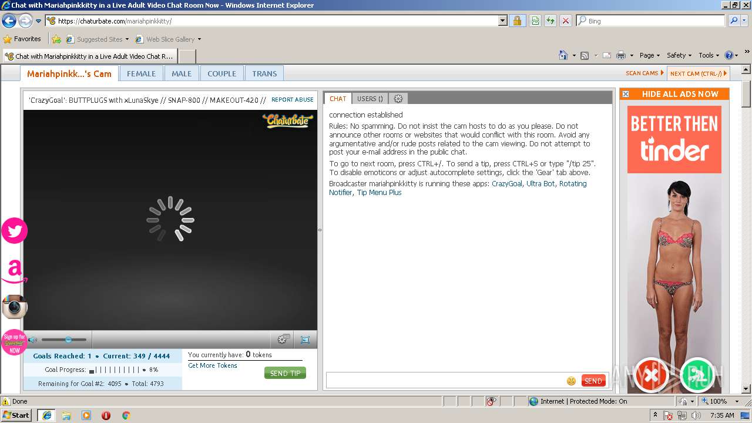752x423 pixels.
Task: Open the Amazon wishlist icon
Action: click(14, 271)
